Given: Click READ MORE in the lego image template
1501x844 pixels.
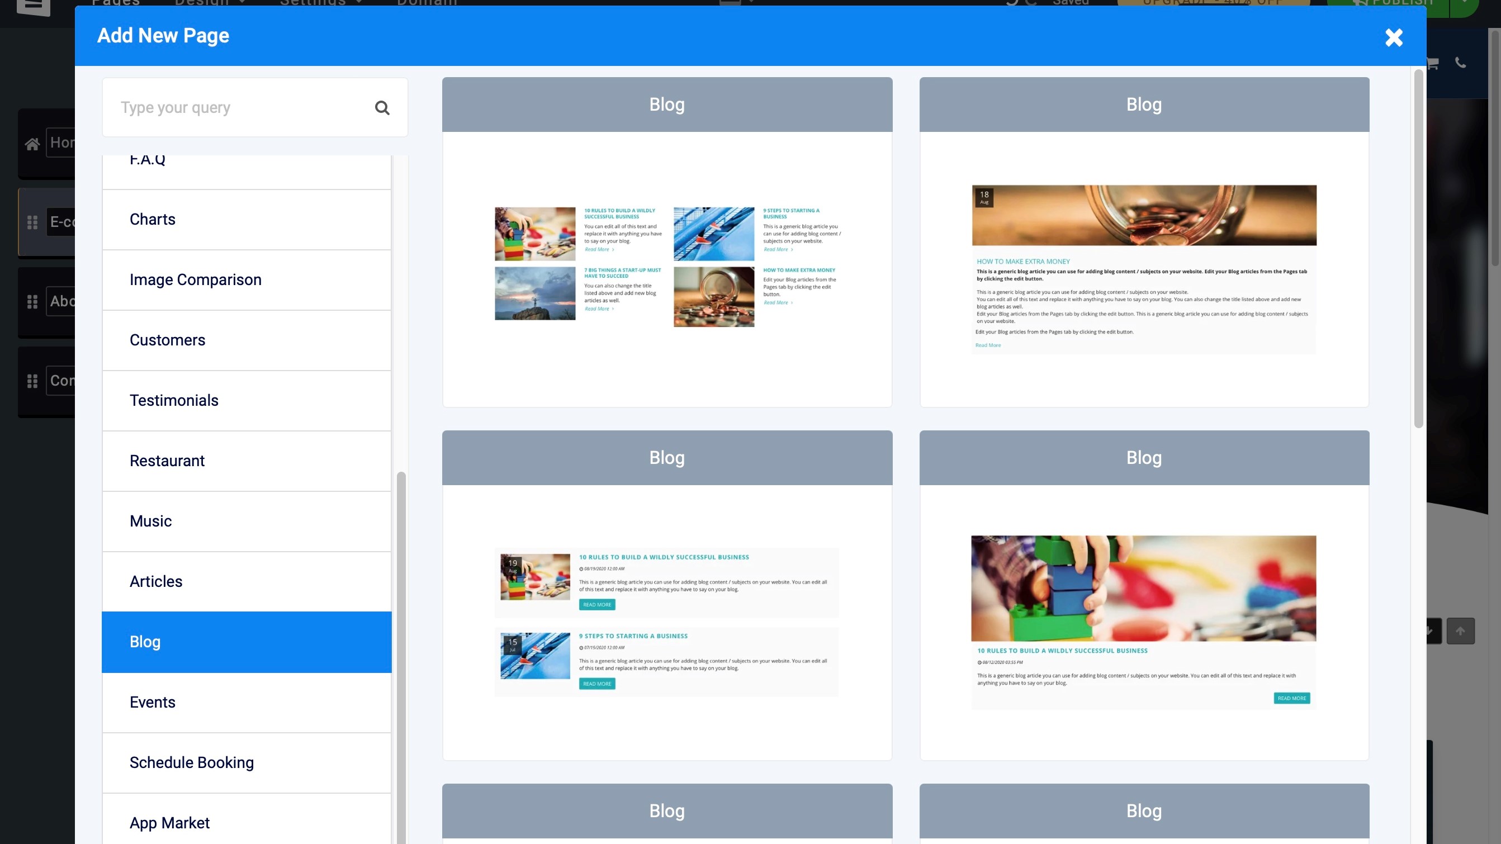Looking at the screenshot, I should 1292,698.
